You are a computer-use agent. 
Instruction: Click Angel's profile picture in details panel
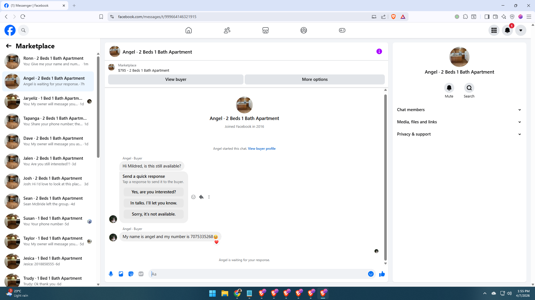point(459,57)
